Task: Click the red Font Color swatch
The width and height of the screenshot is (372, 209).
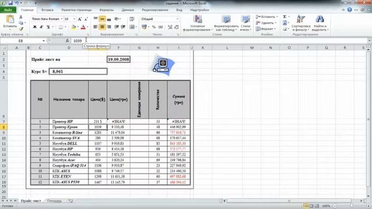Action: point(83,27)
